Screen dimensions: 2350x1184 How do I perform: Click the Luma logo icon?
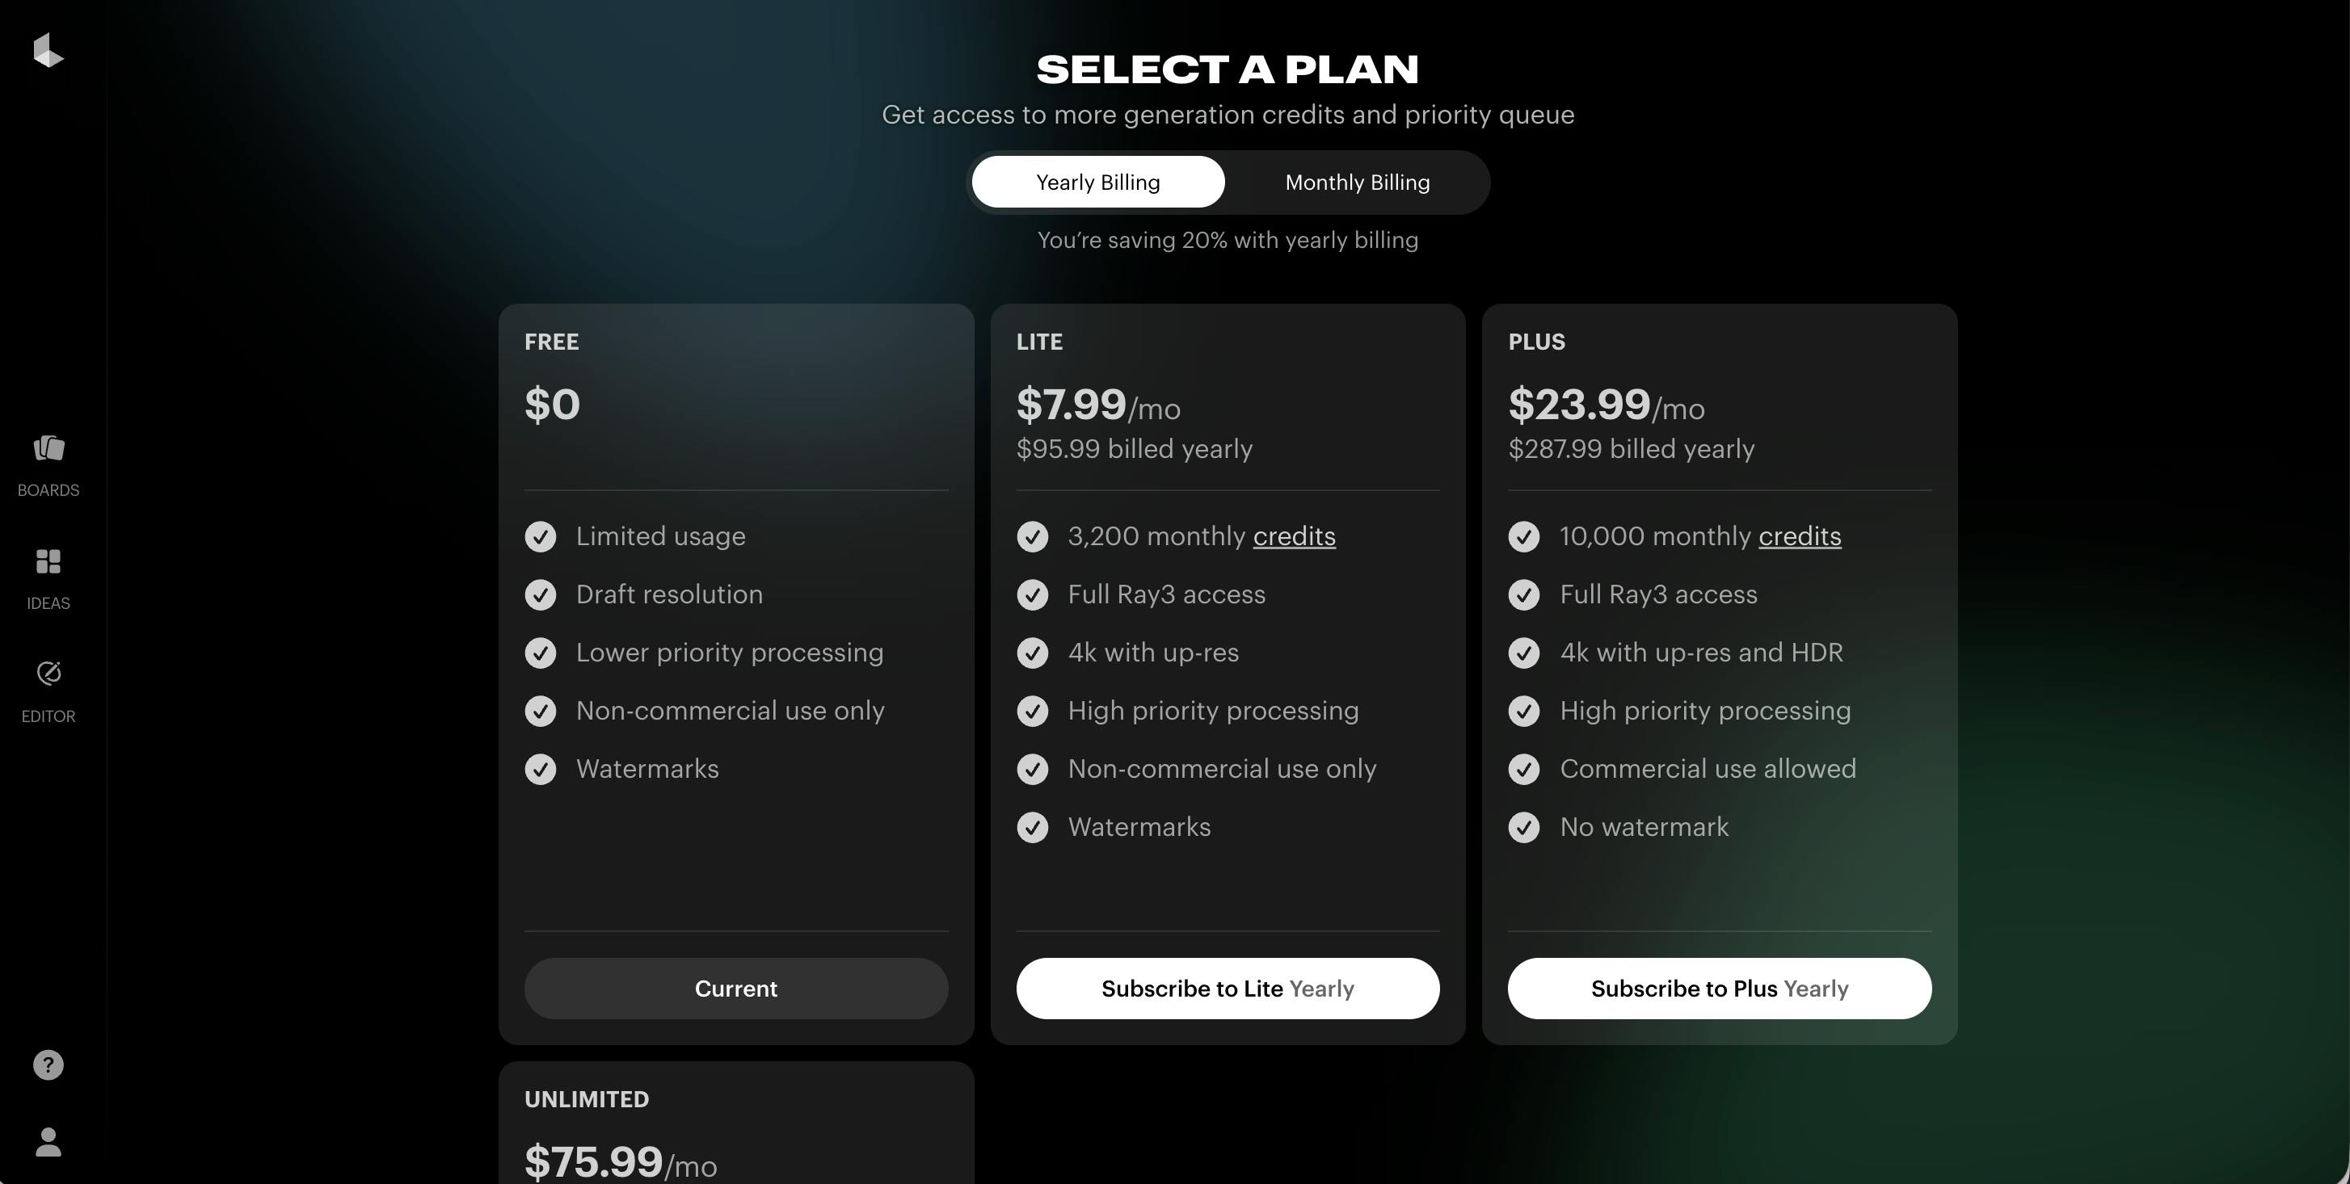click(48, 50)
